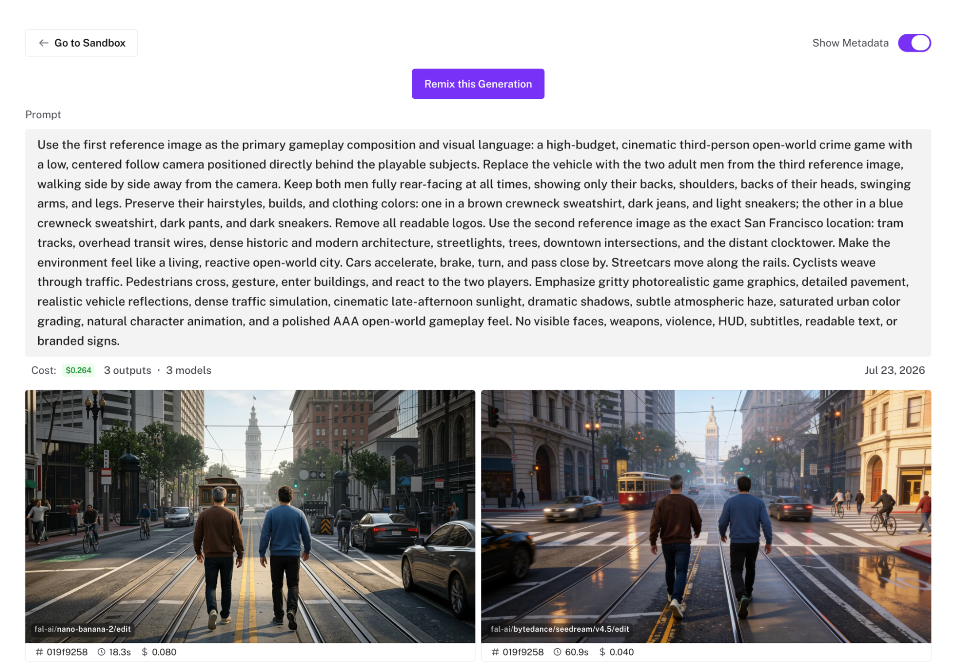
Task: Click the $0.264 cost badge
Action: click(78, 370)
